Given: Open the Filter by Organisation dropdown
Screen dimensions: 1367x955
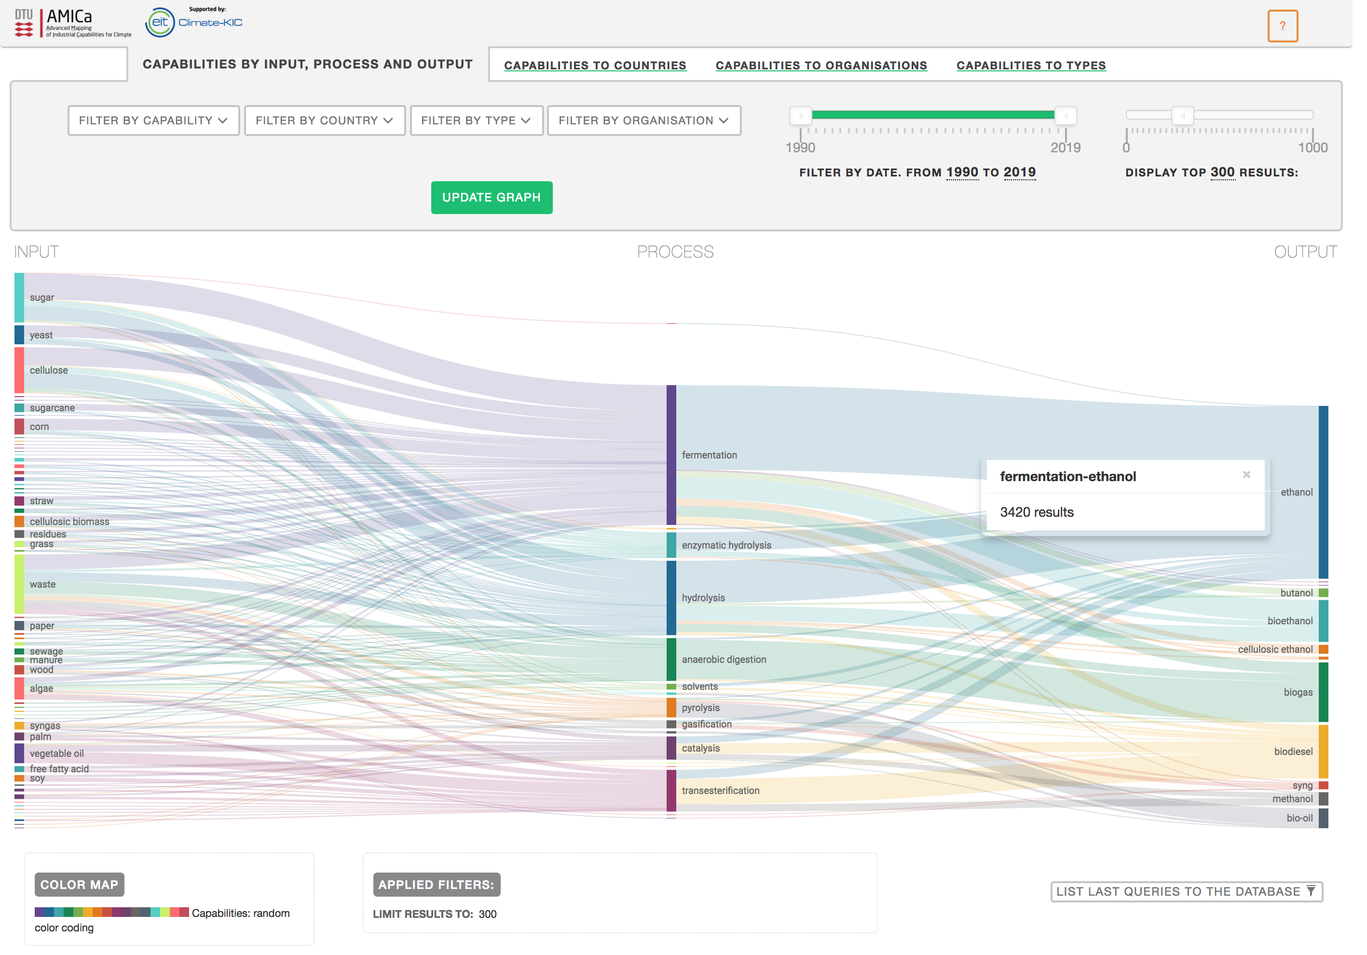Looking at the screenshot, I should [x=650, y=122].
